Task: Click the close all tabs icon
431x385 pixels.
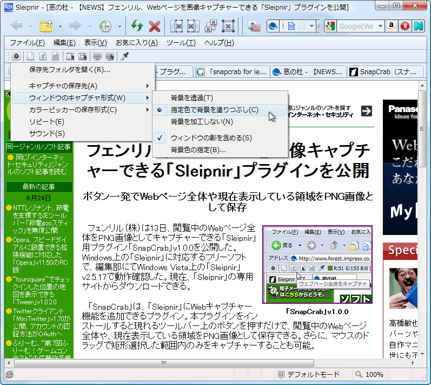Action: coord(228,26)
